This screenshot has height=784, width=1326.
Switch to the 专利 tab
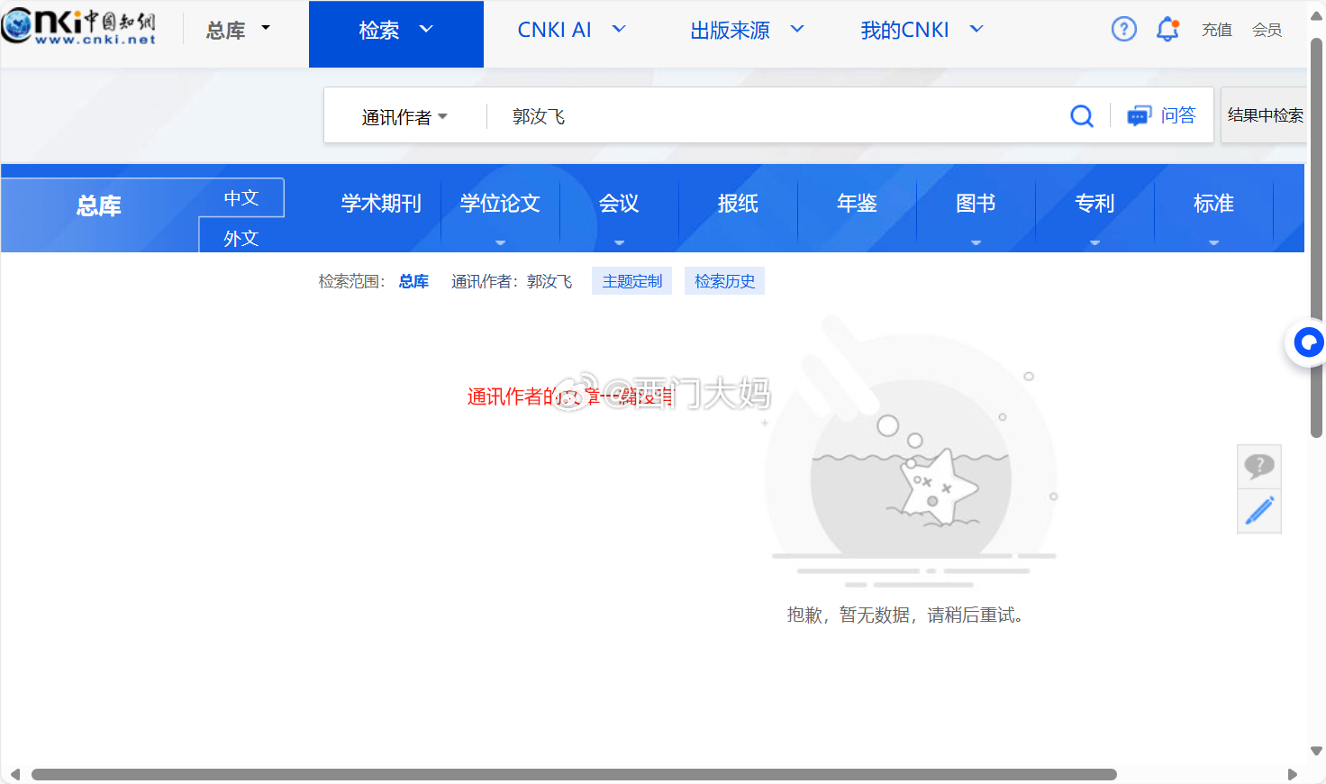[1094, 204]
